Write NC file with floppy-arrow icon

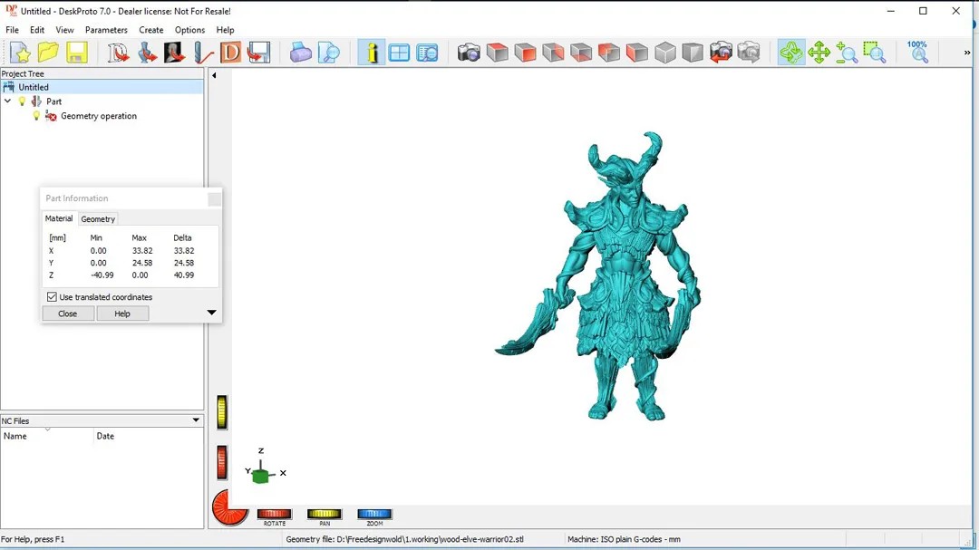pos(258,53)
